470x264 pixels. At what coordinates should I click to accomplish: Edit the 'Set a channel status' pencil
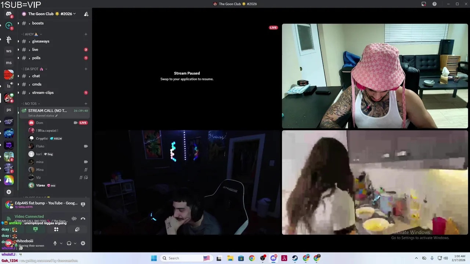pos(57,115)
